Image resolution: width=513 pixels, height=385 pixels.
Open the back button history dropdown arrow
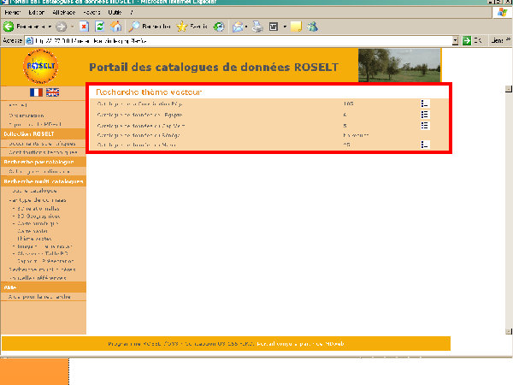click(x=50, y=27)
